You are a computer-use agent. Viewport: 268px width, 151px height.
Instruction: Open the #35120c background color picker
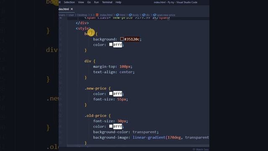tap(122, 39)
